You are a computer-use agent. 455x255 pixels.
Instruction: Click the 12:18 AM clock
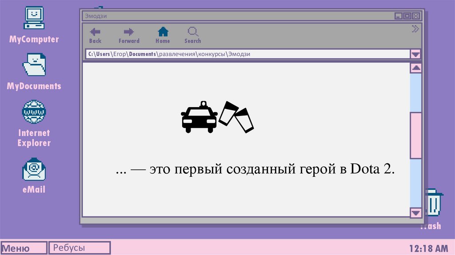click(x=429, y=248)
